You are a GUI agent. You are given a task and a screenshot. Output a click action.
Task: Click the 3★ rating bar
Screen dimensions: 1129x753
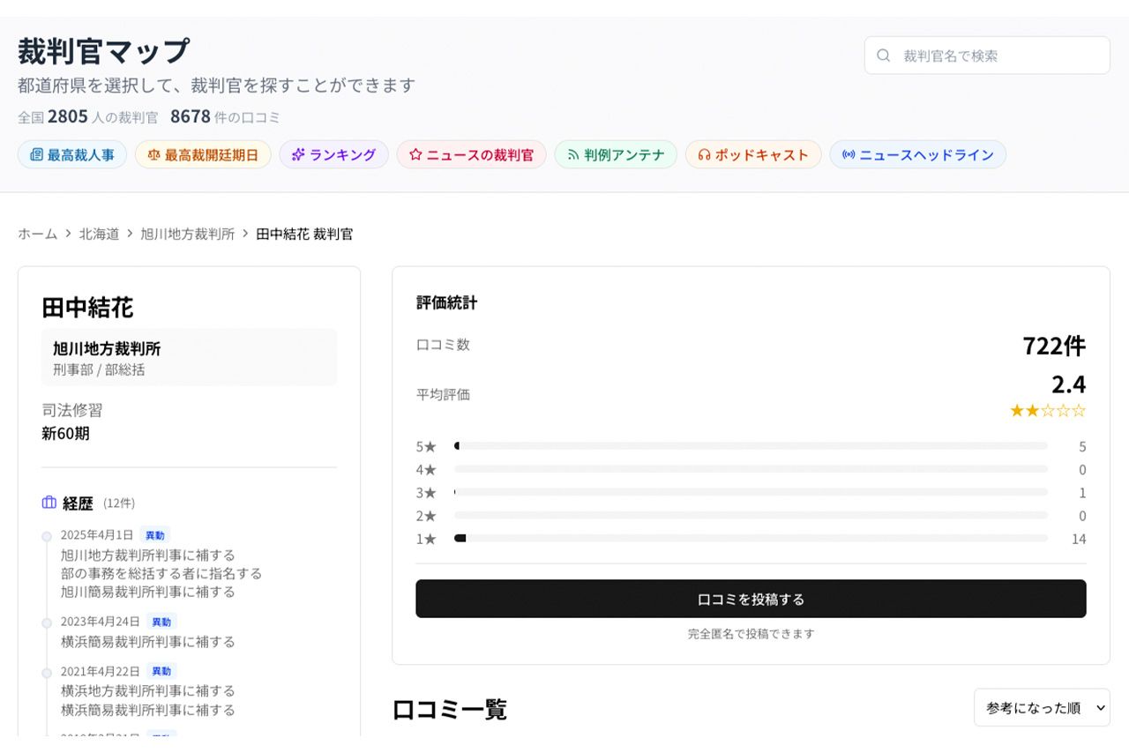[x=751, y=492]
